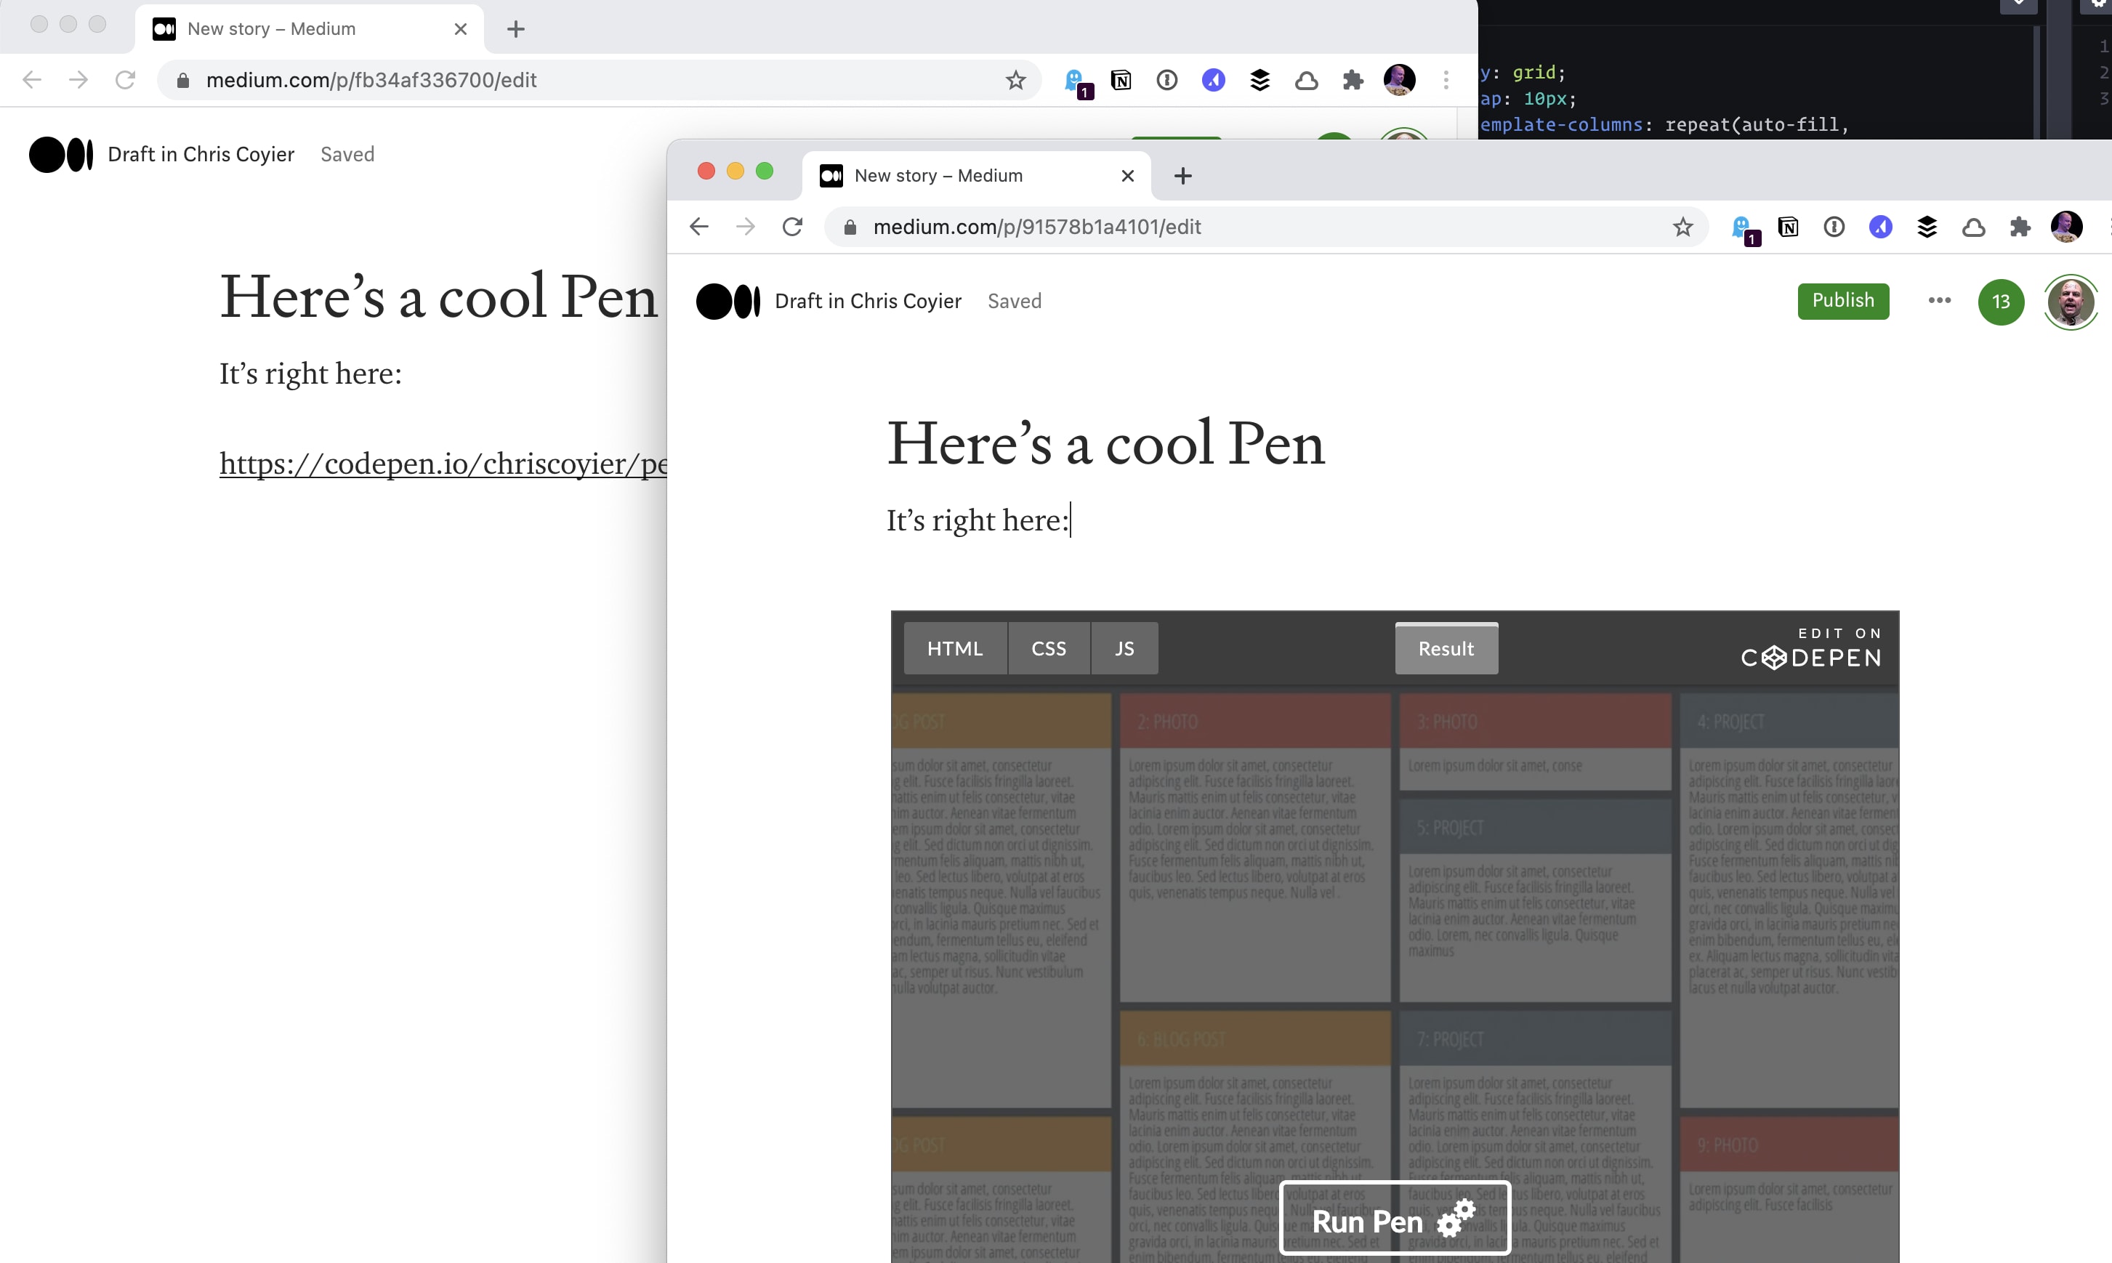The width and height of the screenshot is (2112, 1263).
Task: Click Medium logo in front window
Action: coord(727,302)
